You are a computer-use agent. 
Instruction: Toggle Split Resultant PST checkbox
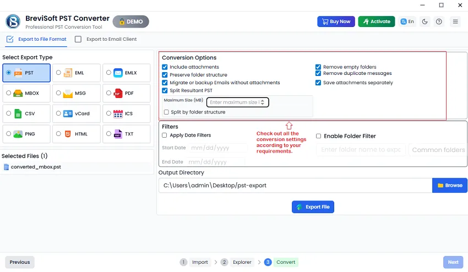coord(165,90)
